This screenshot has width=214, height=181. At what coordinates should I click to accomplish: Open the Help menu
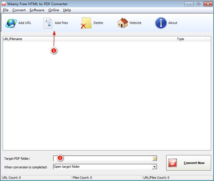coord(67,10)
